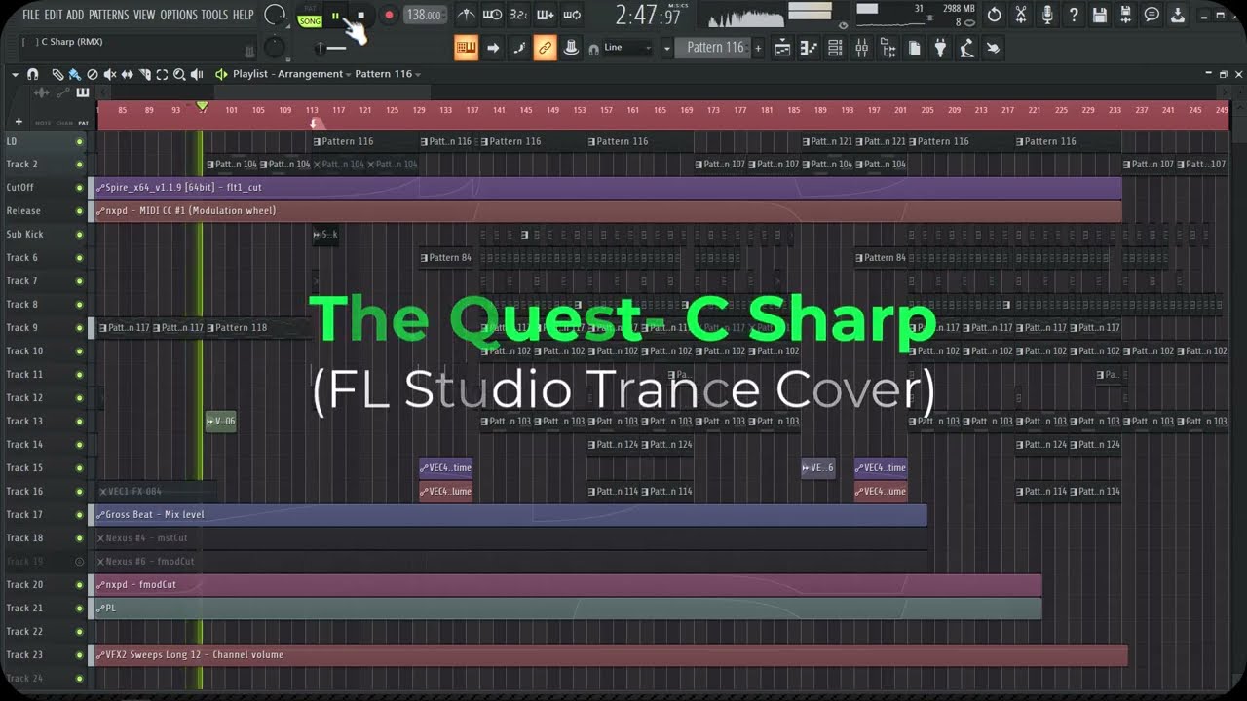Mute the LD track
Screen dimensions: 1247x701
coord(80,141)
